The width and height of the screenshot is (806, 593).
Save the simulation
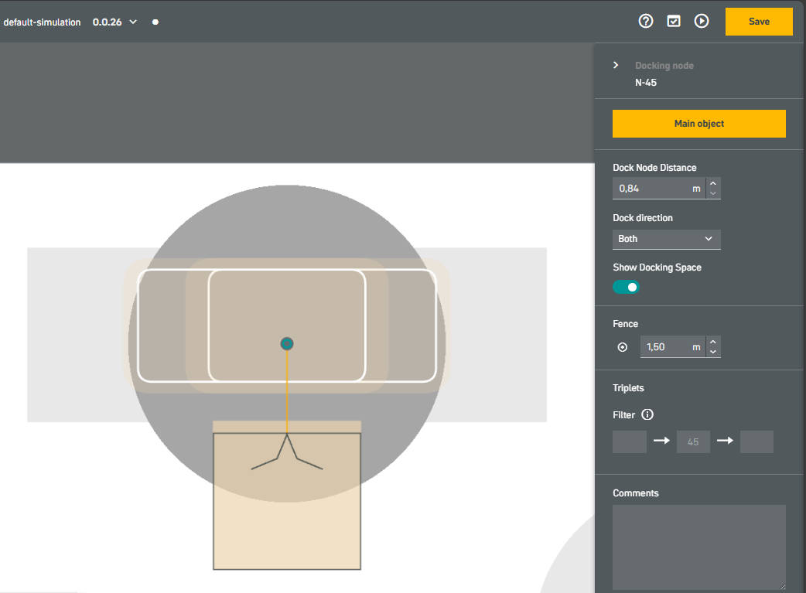tap(759, 22)
